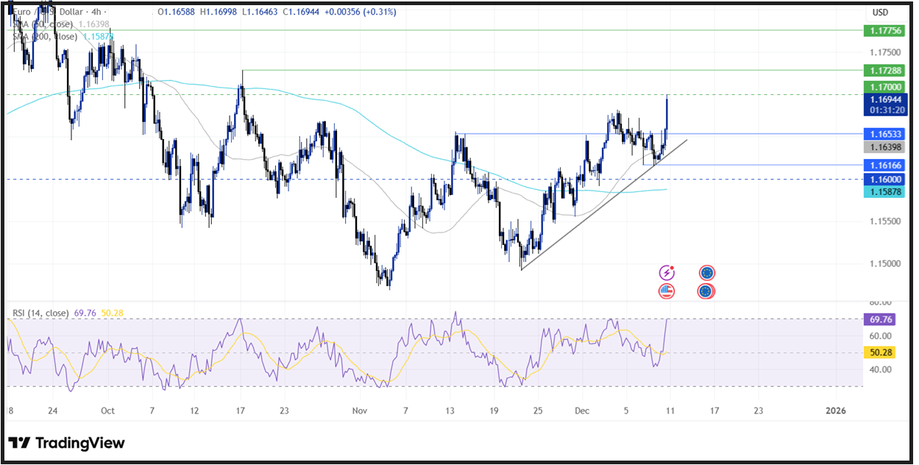Toggle visibility of the SMA 200 indicator
The width and height of the screenshot is (919, 465).
(x=42, y=35)
